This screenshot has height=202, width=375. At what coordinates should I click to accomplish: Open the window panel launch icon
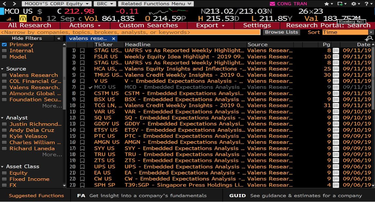click(340, 4)
